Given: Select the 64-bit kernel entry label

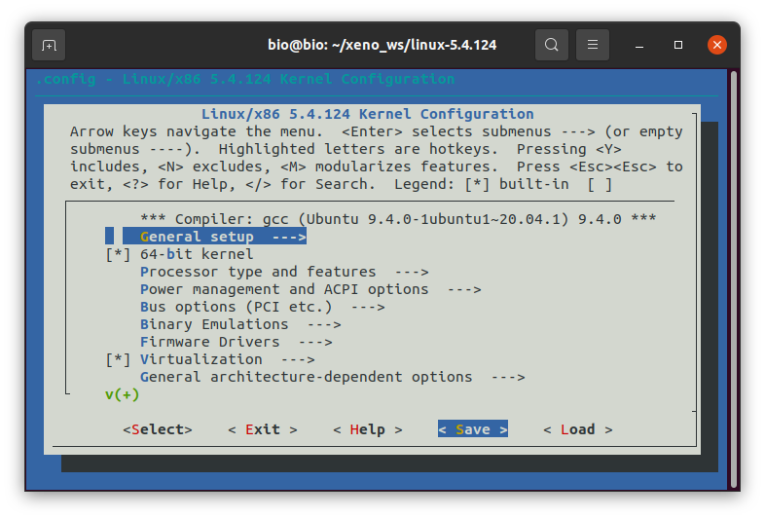Looking at the screenshot, I should pyautogui.click(x=197, y=254).
